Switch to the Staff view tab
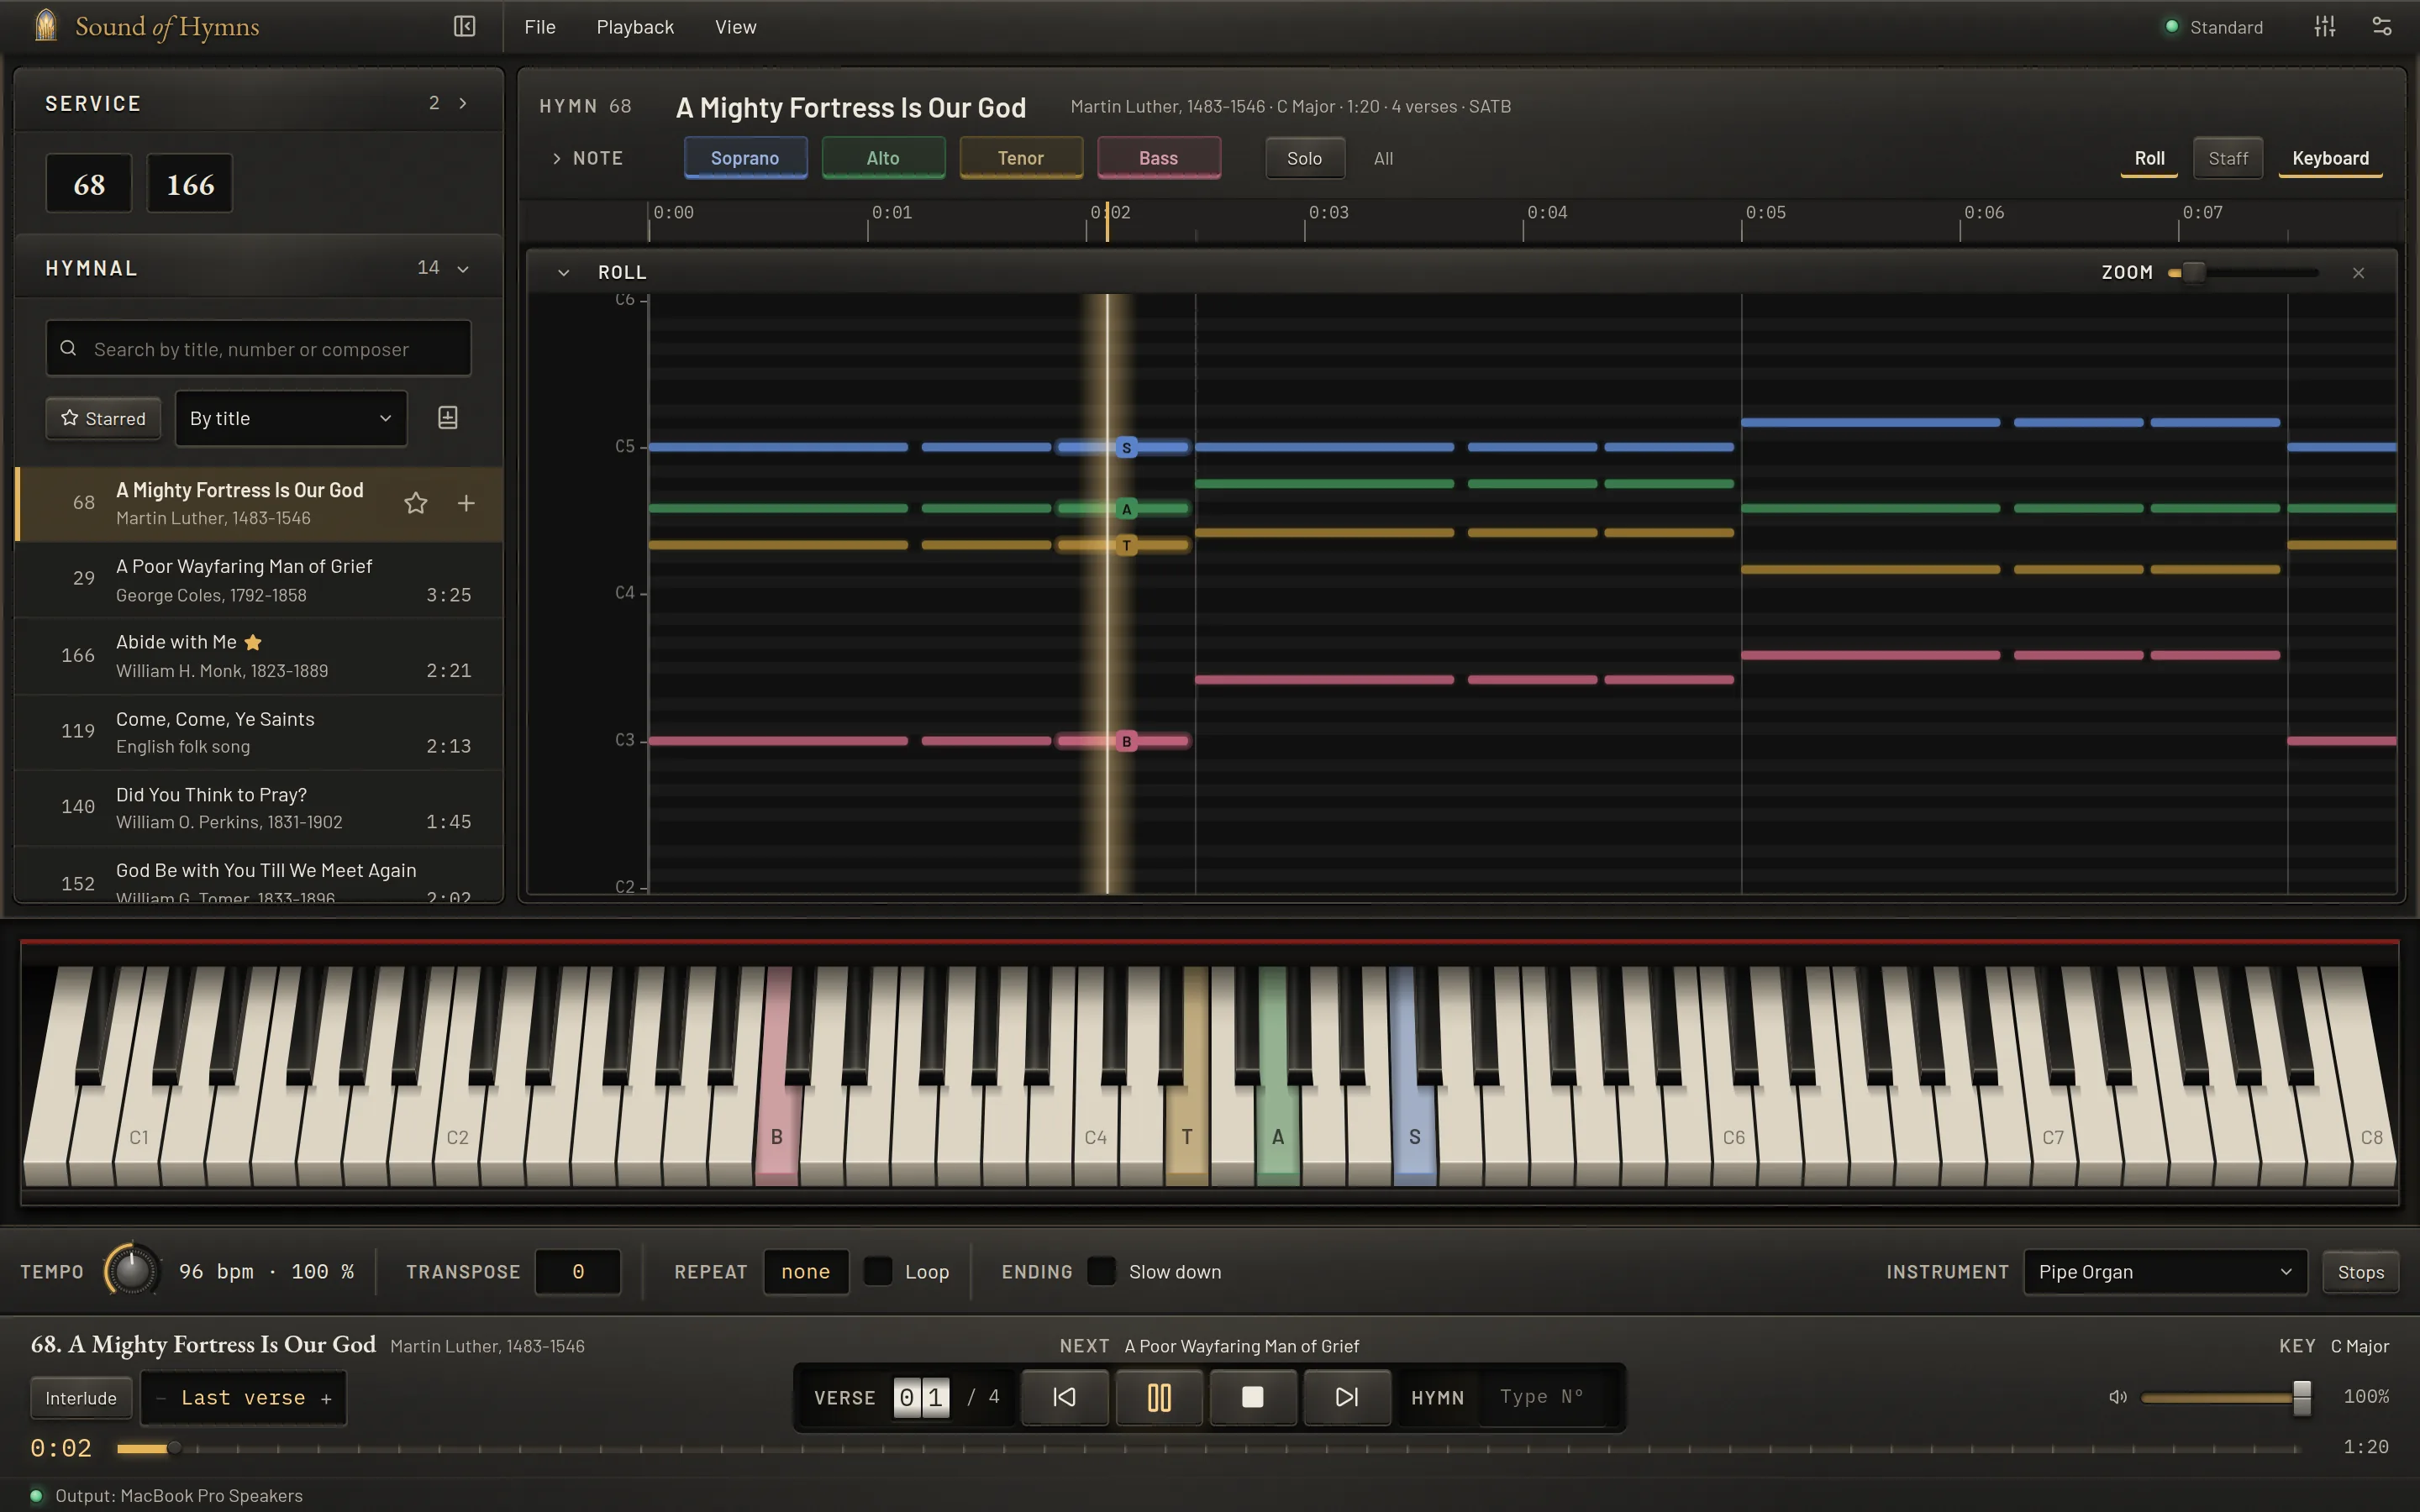Image resolution: width=2420 pixels, height=1512 pixels. 2228,158
